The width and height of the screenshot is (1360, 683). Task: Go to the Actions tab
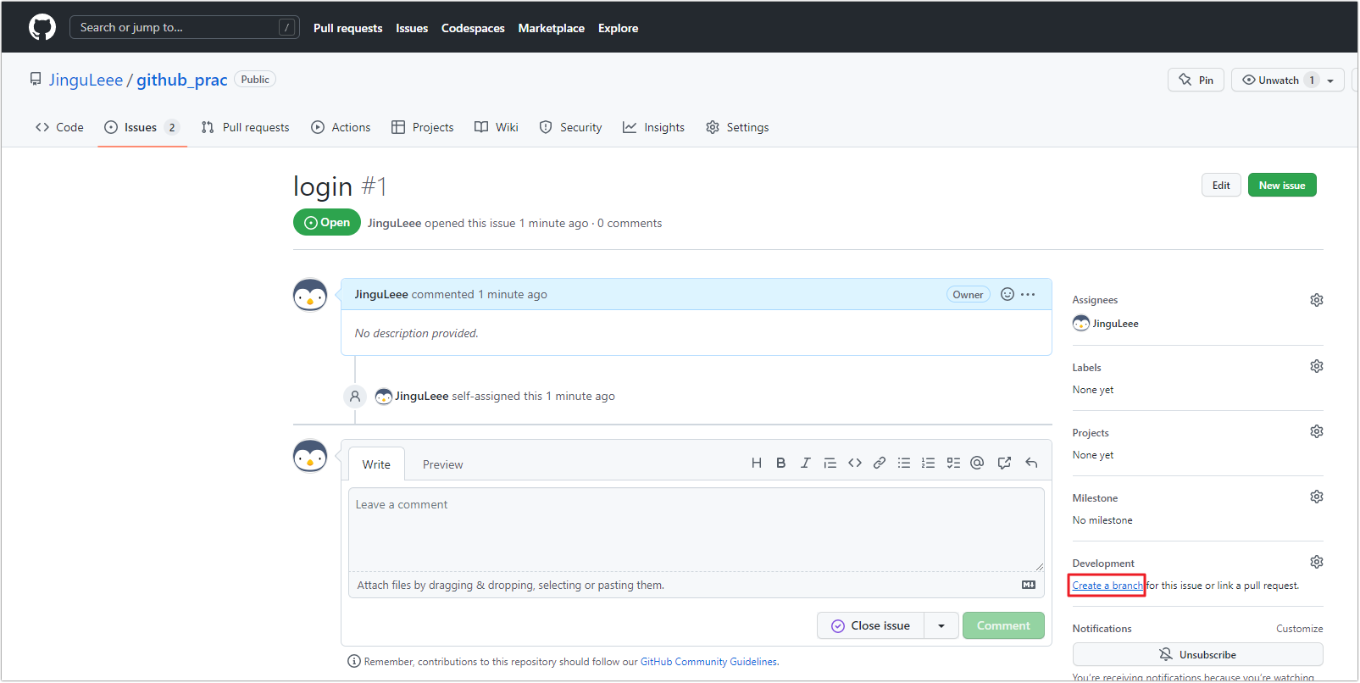point(341,127)
